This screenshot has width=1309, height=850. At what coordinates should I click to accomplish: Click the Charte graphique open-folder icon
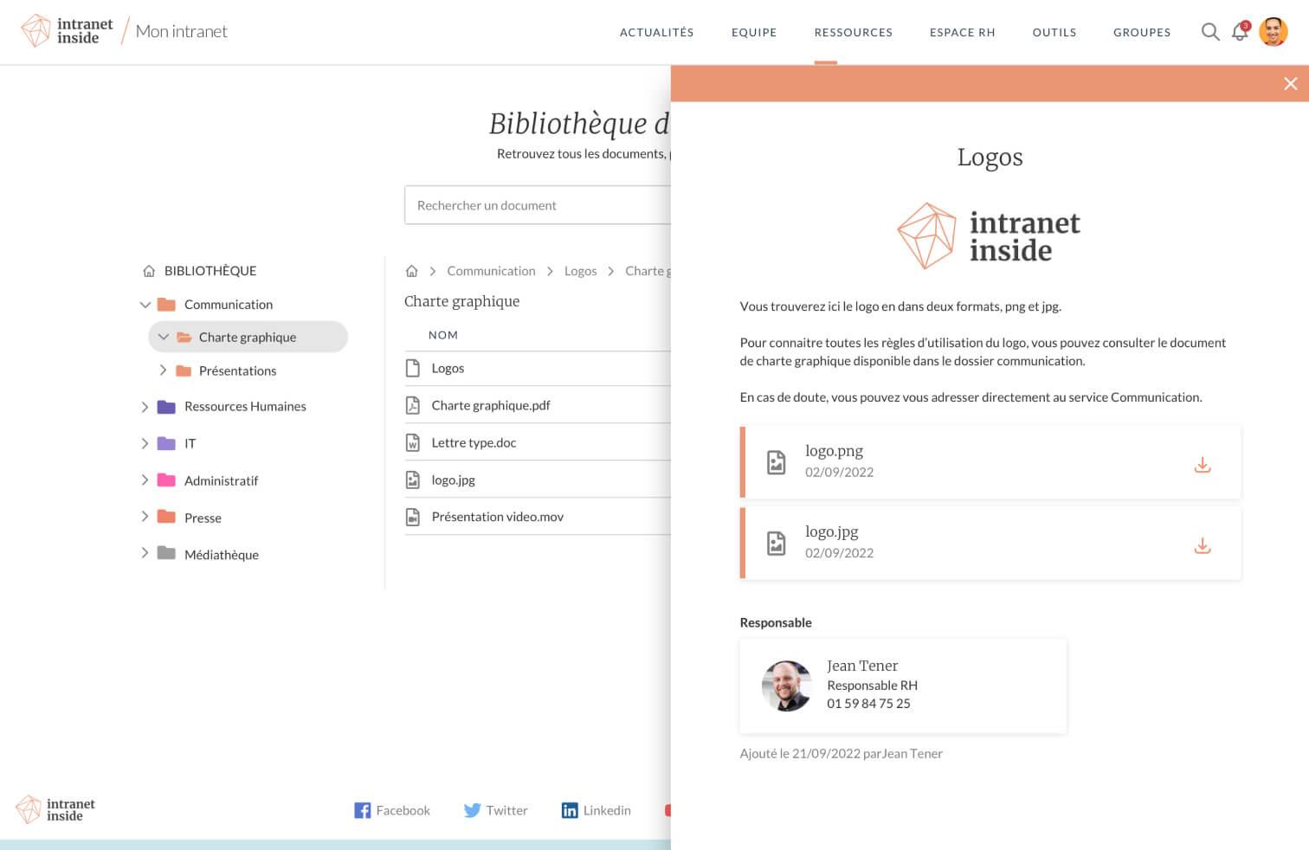click(x=184, y=338)
